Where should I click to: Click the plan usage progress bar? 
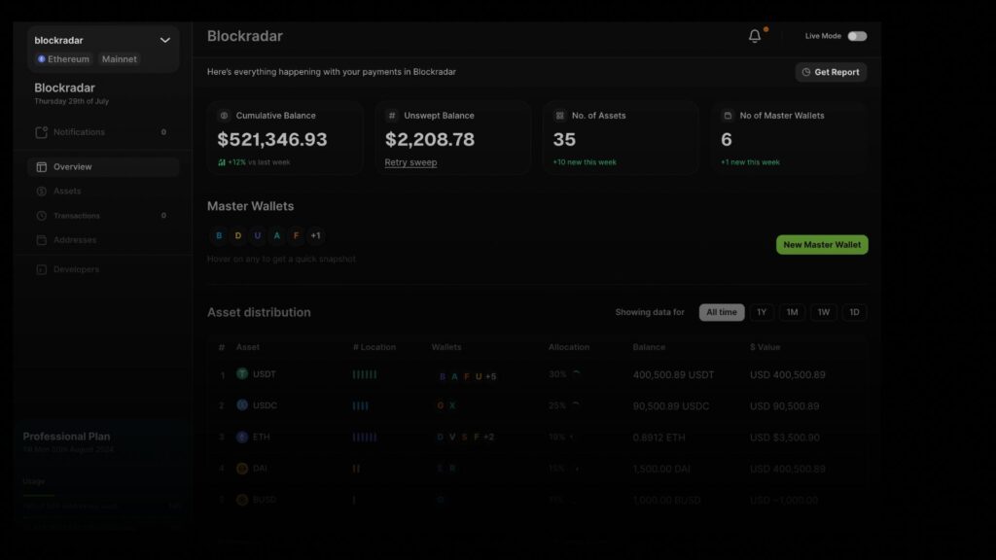[101, 495]
